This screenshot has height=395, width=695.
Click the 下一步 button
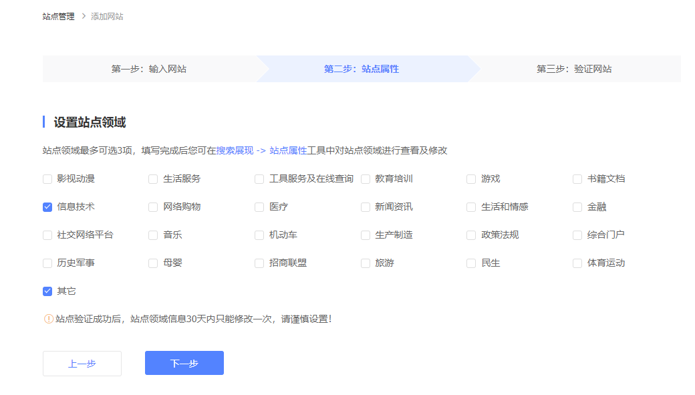(184, 363)
